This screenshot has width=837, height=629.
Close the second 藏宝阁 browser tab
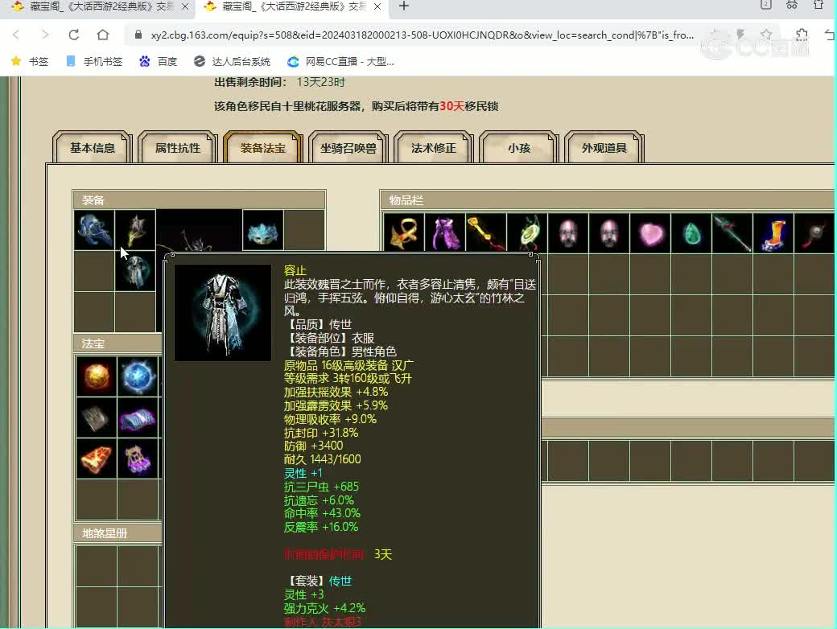(x=377, y=6)
